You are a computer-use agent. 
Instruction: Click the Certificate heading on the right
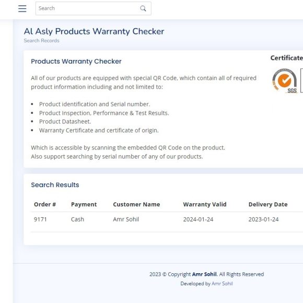tap(287, 58)
